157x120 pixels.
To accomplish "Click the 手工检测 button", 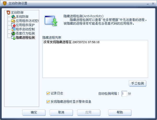I will coord(138,83).
